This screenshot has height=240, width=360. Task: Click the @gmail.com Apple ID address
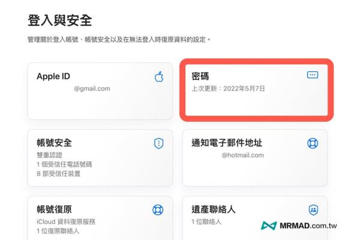point(92,89)
